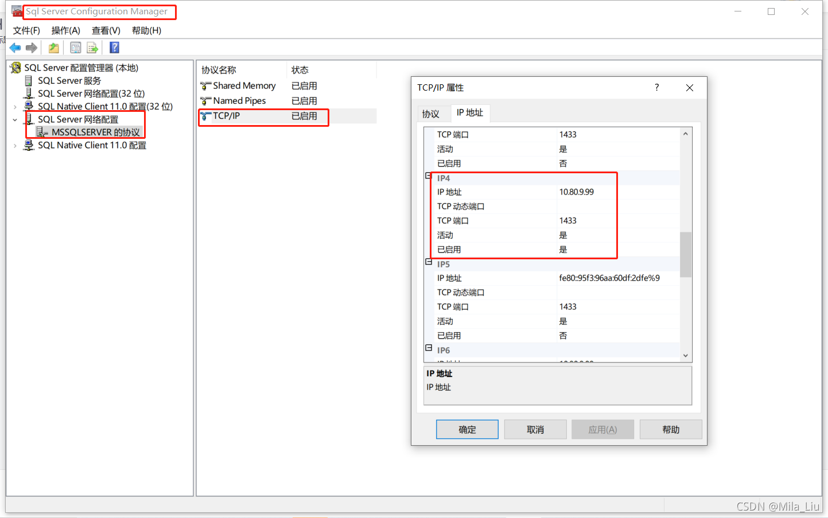The image size is (828, 518).
Task: Expand SQL Native Client 11.0 配置(32 位)
Action: point(15,107)
